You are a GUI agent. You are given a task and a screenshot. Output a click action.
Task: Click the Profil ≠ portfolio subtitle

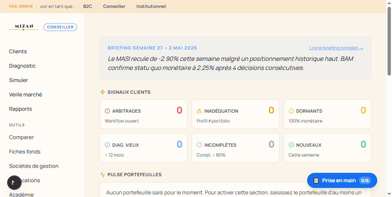[213, 121]
